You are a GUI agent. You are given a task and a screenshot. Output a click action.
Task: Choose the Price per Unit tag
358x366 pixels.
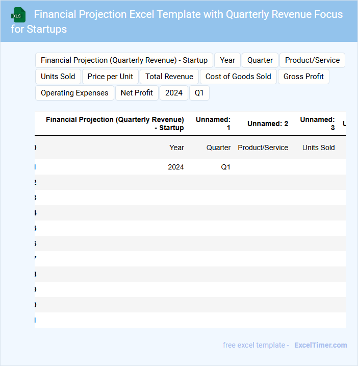(110, 77)
